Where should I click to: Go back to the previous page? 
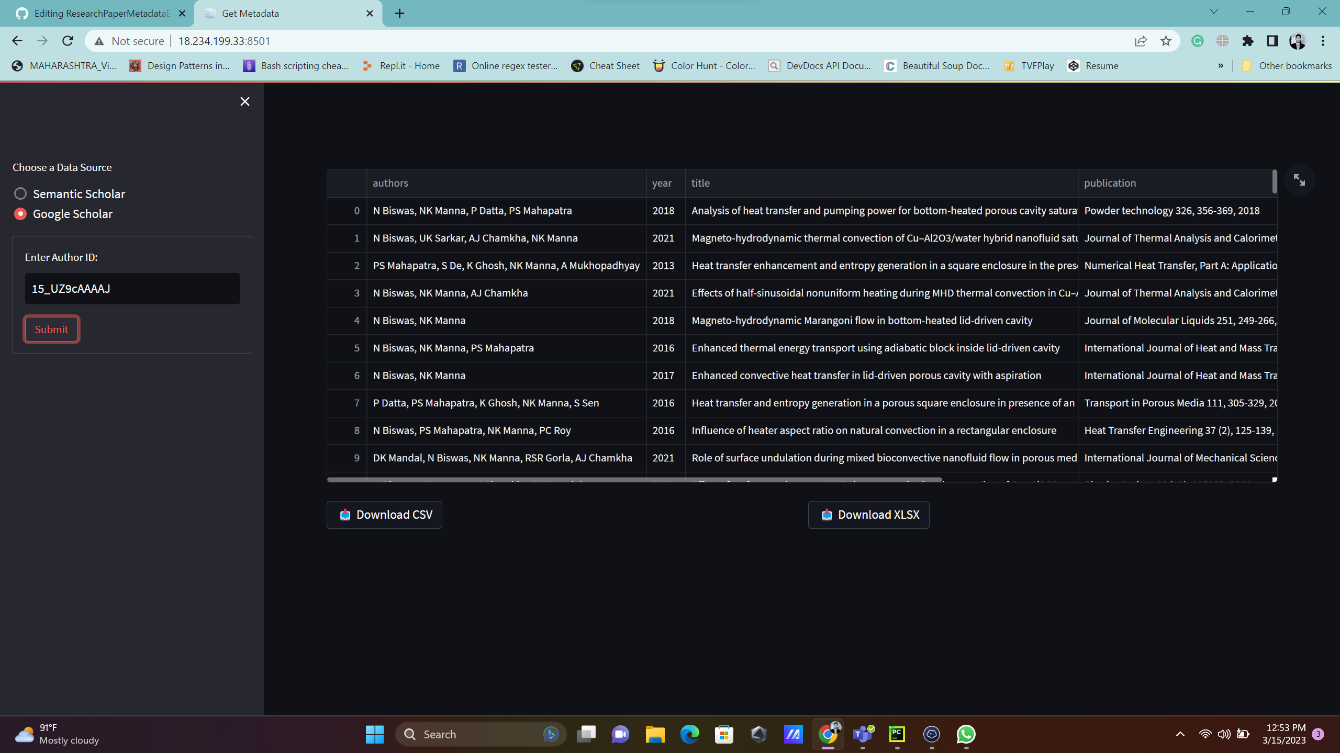click(x=17, y=41)
